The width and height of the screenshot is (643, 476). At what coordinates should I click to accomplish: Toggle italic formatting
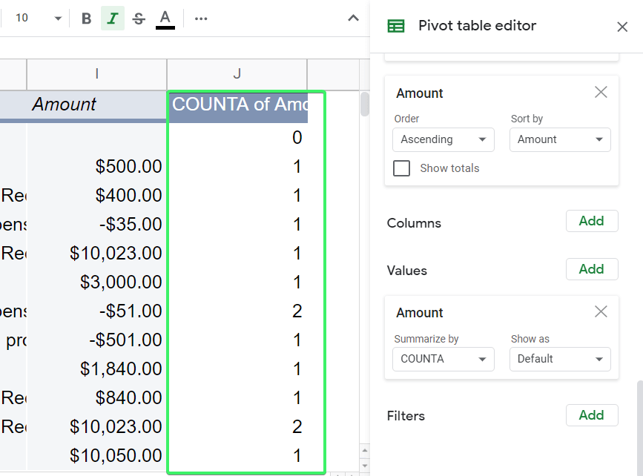tap(113, 19)
